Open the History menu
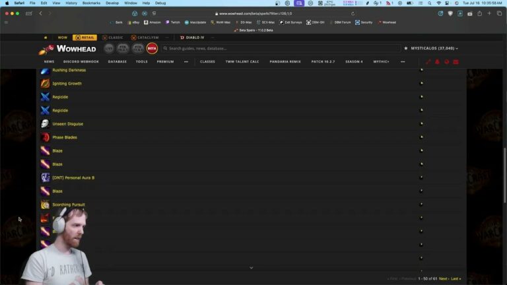The height and width of the screenshot is (285, 507). click(x=71, y=3)
